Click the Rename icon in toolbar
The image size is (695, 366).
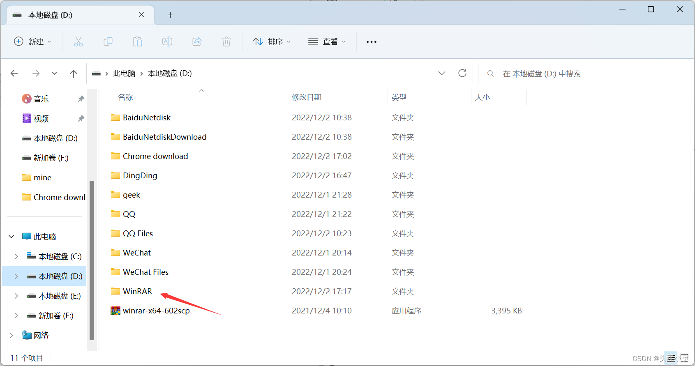coord(167,41)
